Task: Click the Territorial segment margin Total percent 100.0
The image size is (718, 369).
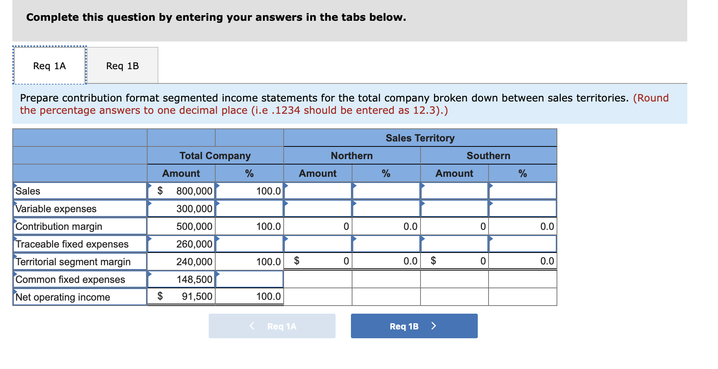Action: [249, 261]
